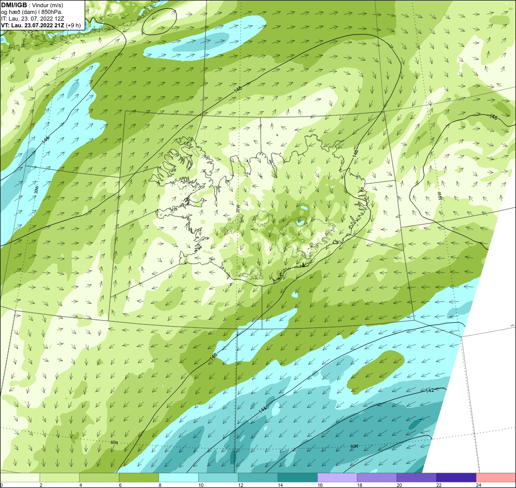Pick the 14–16 m/s dark teal legend swatch
Screen dimensions: 516x488
[297, 477]
